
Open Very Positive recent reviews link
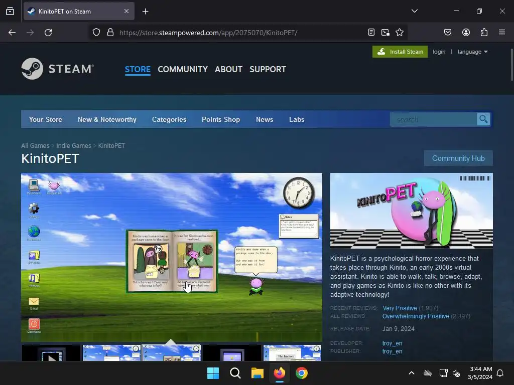(400, 308)
